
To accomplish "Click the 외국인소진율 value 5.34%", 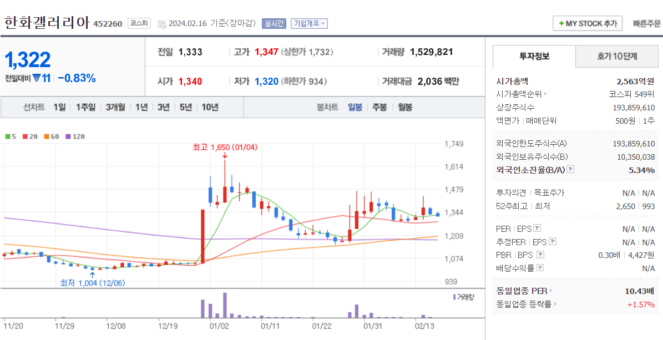I will click(x=642, y=170).
